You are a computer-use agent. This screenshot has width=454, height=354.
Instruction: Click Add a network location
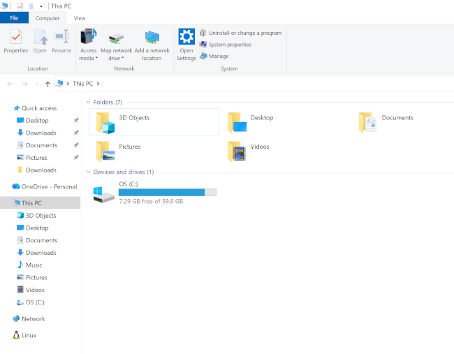(152, 45)
